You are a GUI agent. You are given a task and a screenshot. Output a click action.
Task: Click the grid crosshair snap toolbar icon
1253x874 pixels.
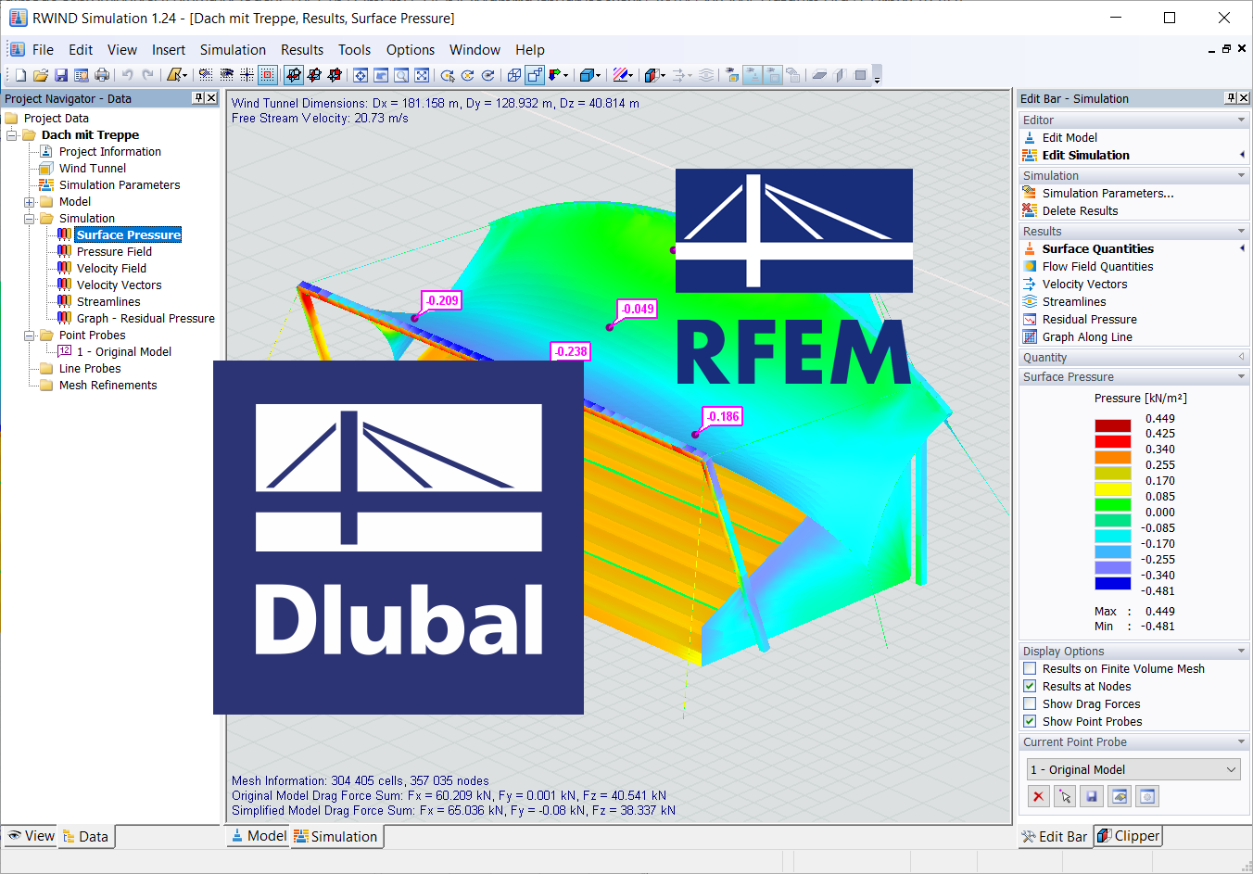(x=247, y=75)
